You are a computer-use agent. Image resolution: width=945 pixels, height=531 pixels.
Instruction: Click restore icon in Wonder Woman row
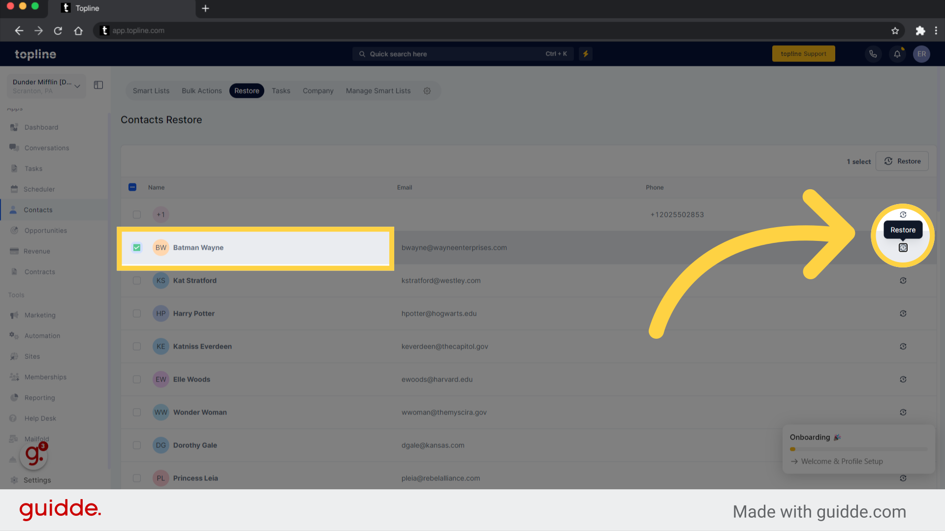(x=903, y=413)
